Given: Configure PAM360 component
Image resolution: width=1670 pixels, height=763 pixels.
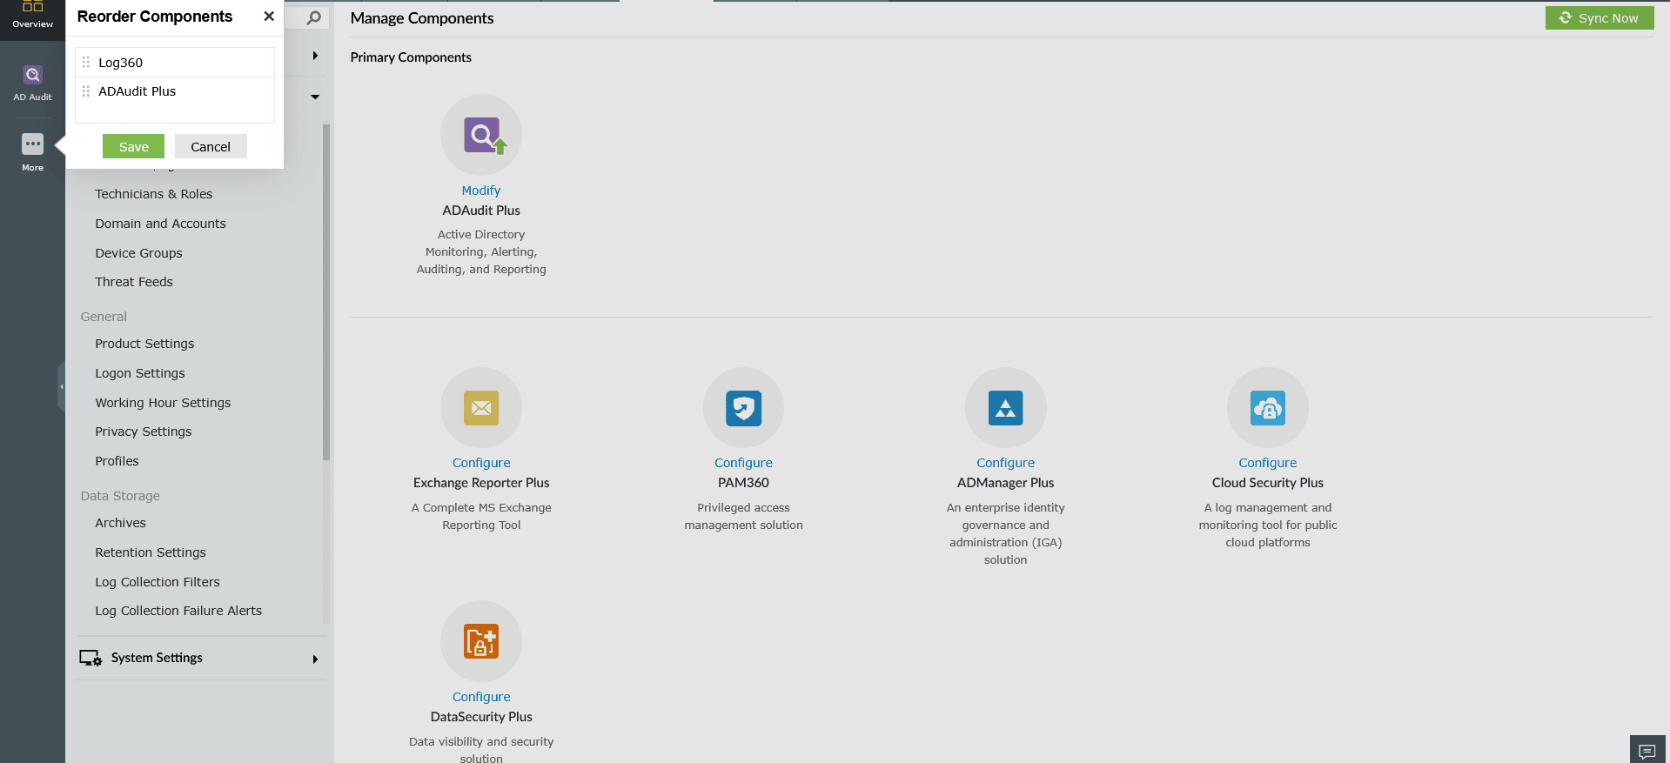Looking at the screenshot, I should 743,463.
